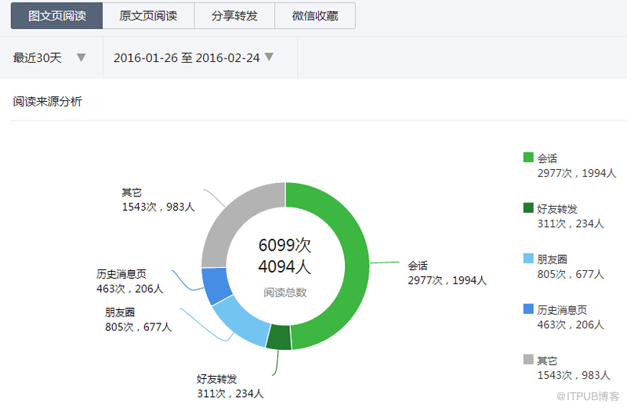Viewport: 627px width, 408px height.
Task: Click the 好友转发 legend label text
Action: 557,209
